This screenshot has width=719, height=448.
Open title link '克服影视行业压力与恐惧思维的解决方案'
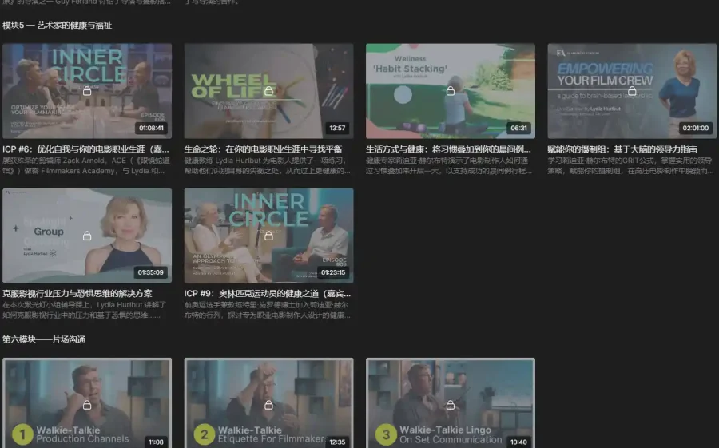(77, 293)
